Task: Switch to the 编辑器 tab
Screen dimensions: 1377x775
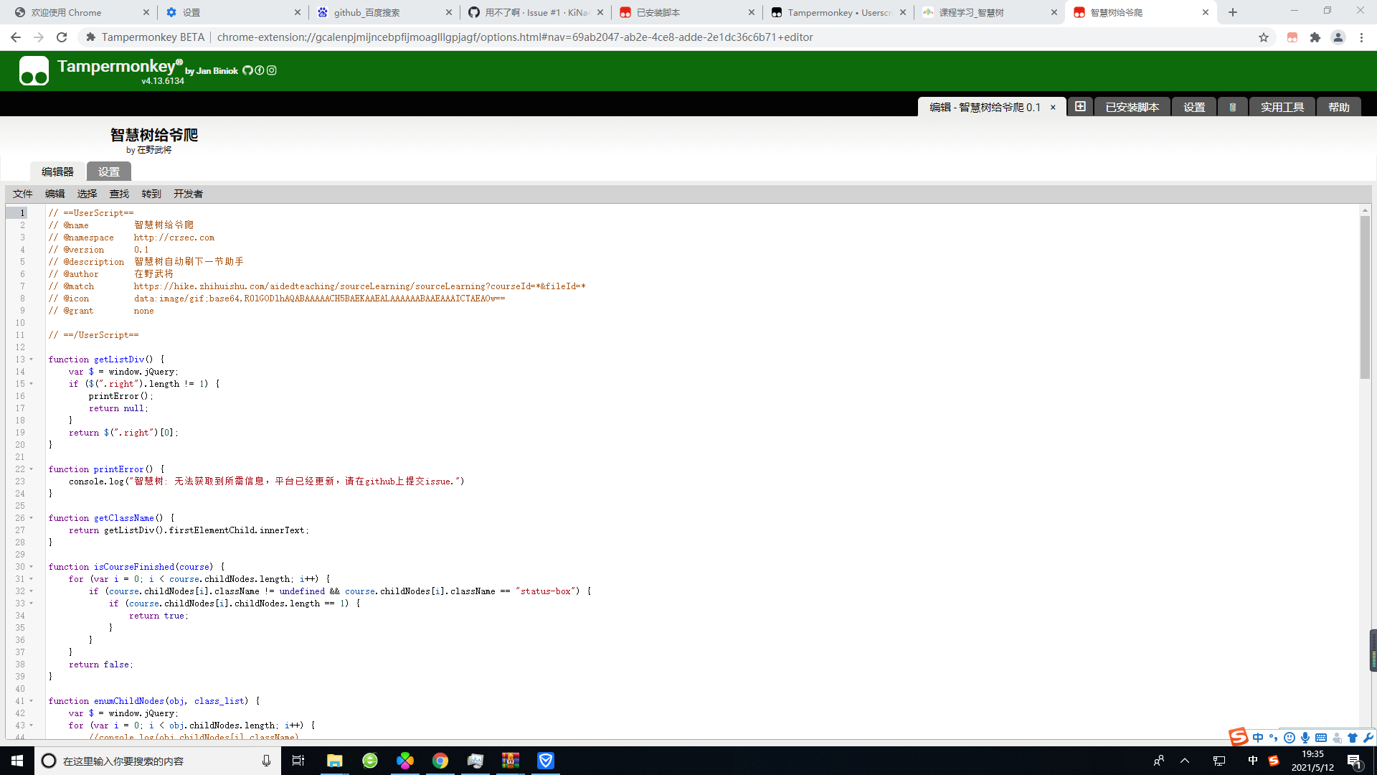Action: pyautogui.click(x=57, y=172)
